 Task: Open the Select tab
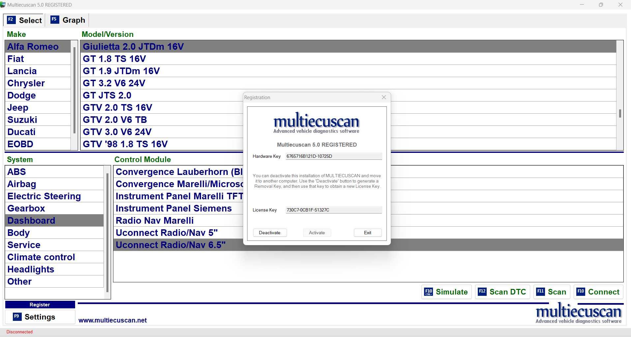[24, 20]
